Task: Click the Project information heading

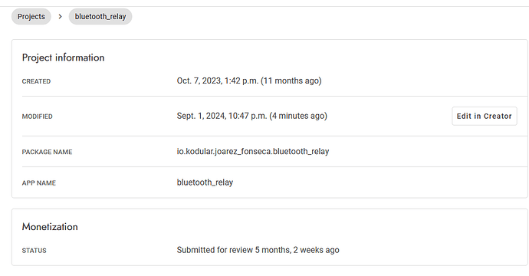Action: (63, 58)
